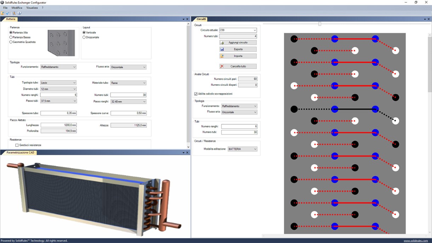
Task: Open Funzionamento dropdown in Circuiti panel
Action: (x=239, y=106)
